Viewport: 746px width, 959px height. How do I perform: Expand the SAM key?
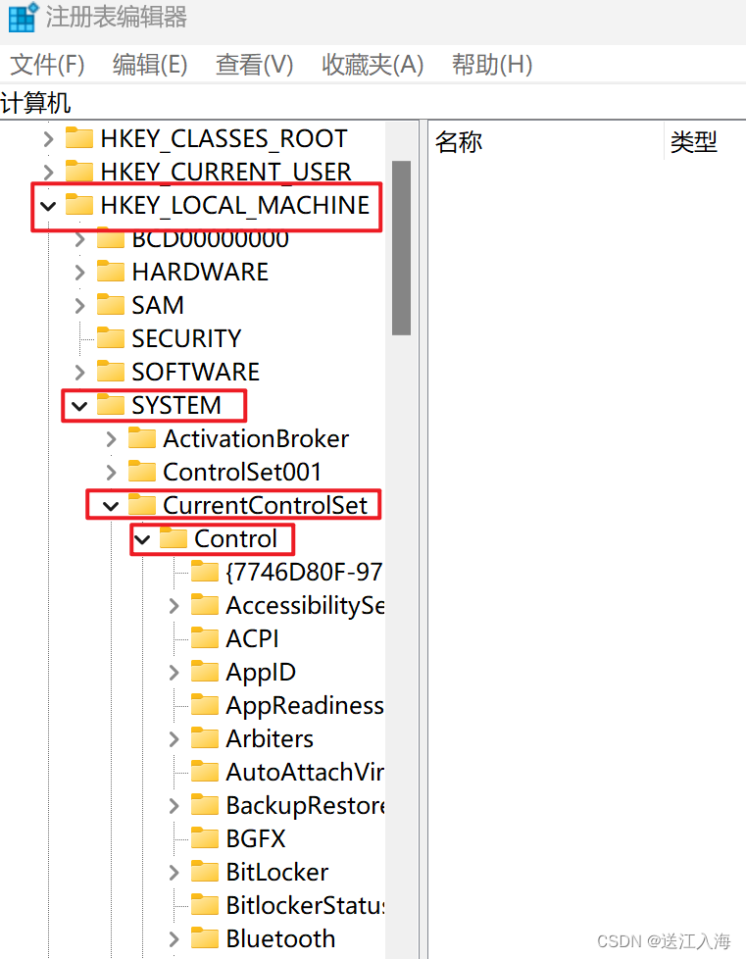(x=80, y=305)
